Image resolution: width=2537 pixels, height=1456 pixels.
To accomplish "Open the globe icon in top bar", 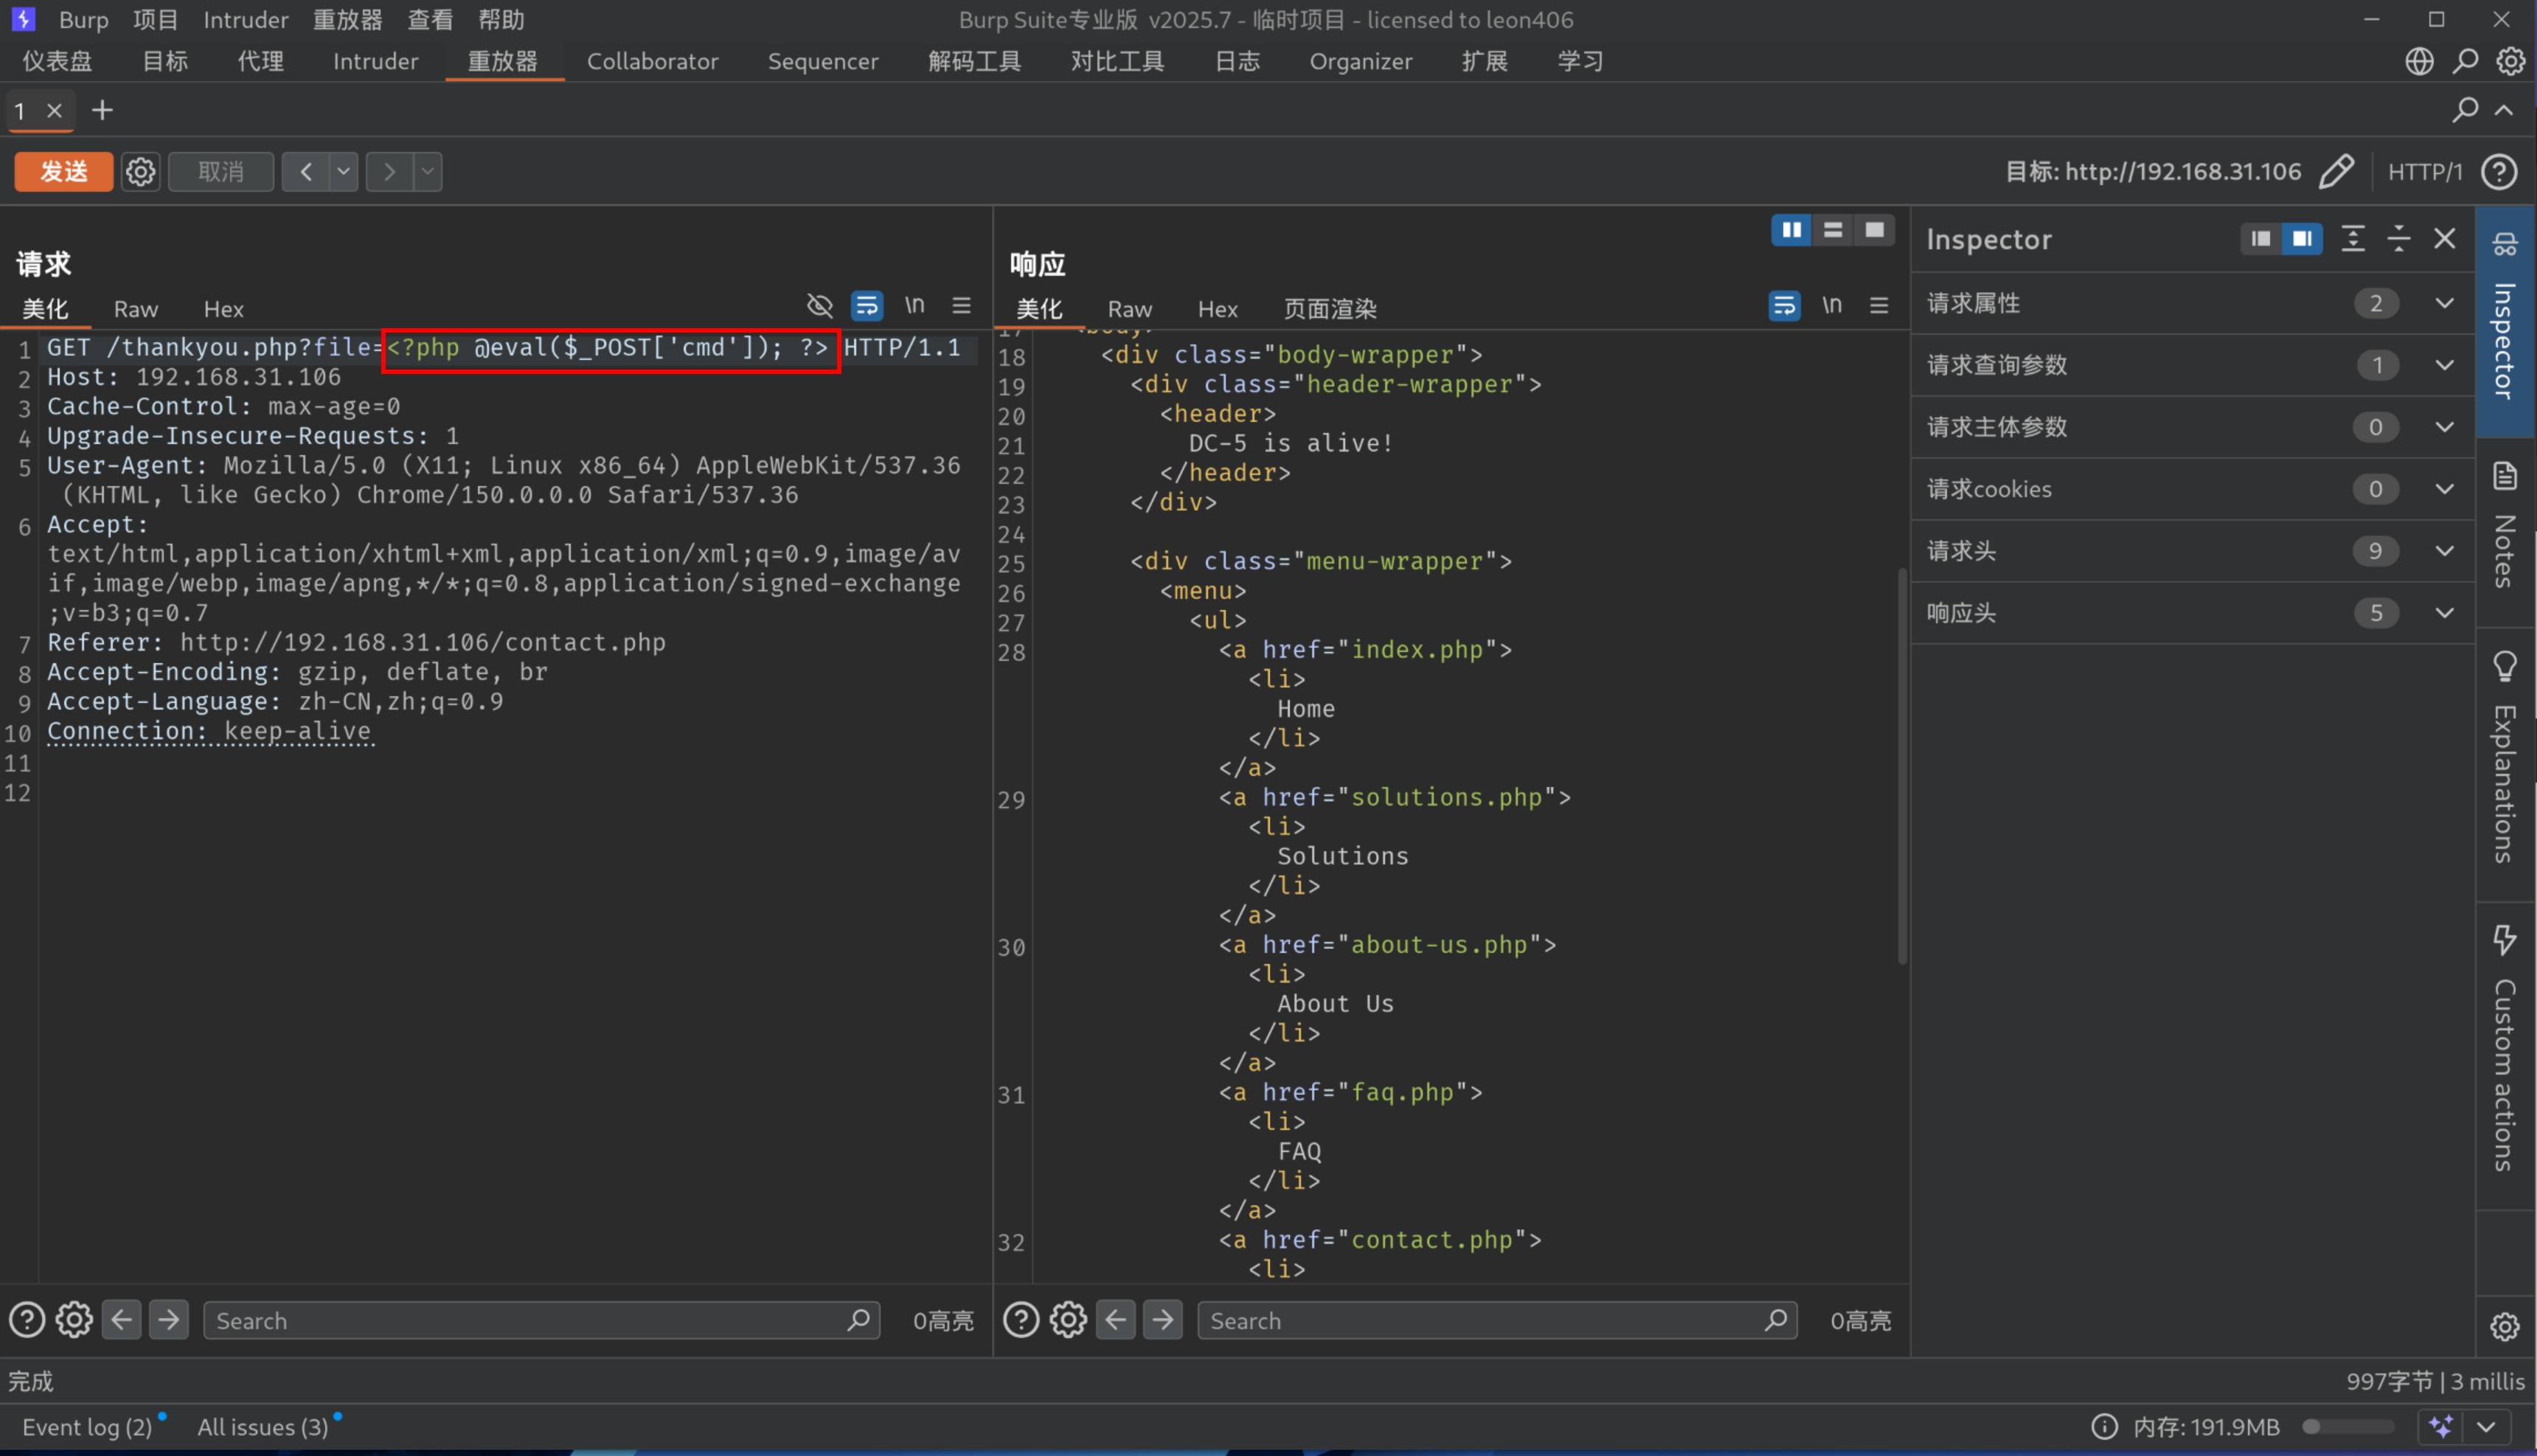I will point(2419,61).
